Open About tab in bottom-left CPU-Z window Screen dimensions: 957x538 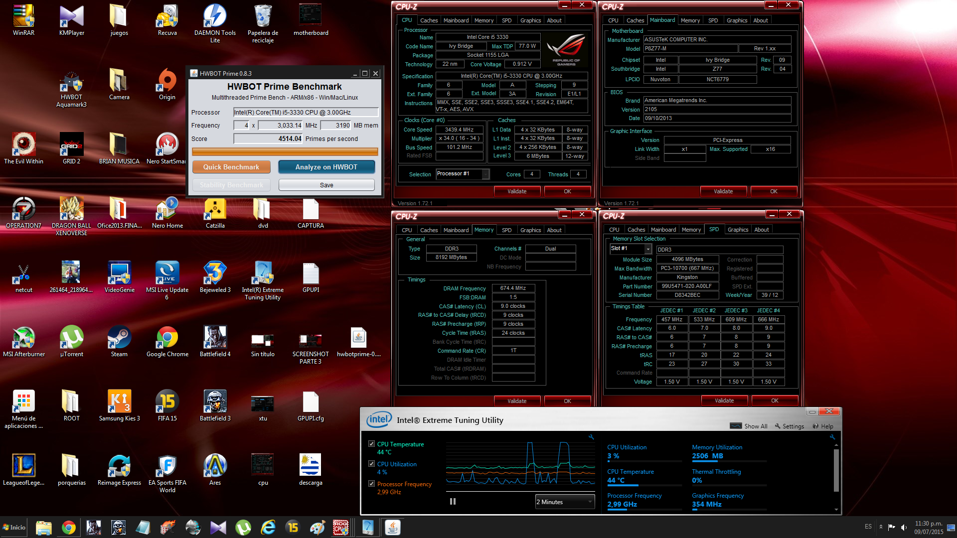[x=554, y=230]
